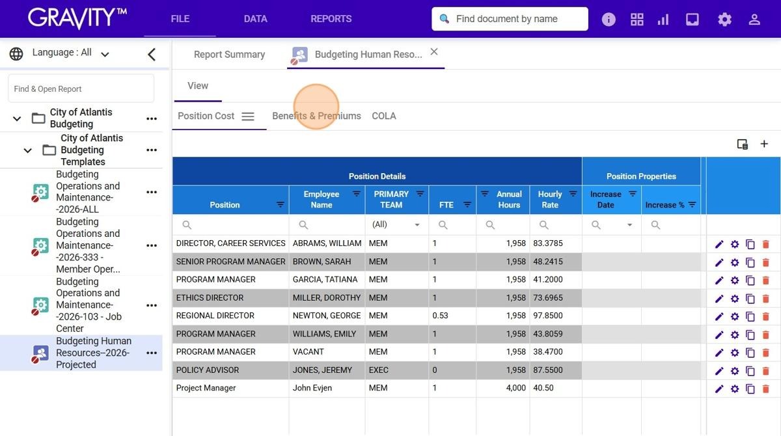Viewport: 781px width, 436px height.
Task: Edit the NEWTON, GEORGE row
Action: click(719, 316)
